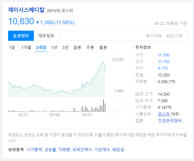
Task: Click the 04.01 date axis label
Action: pyautogui.click(x=87, y=115)
